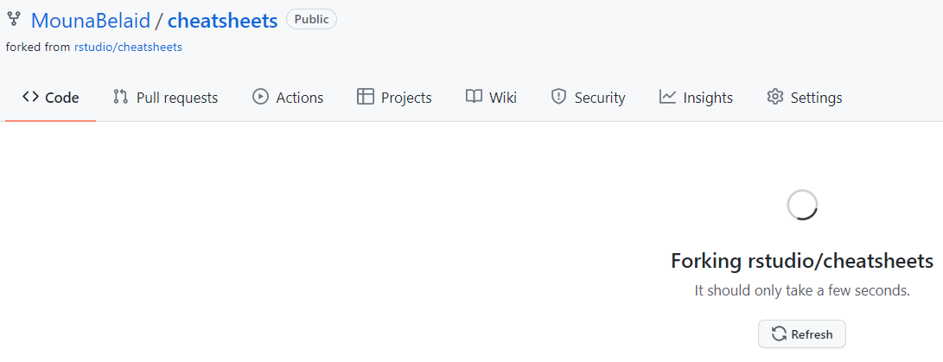Open the cheatsheets repository link
This screenshot has height=362, width=943.
(x=222, y=21)
